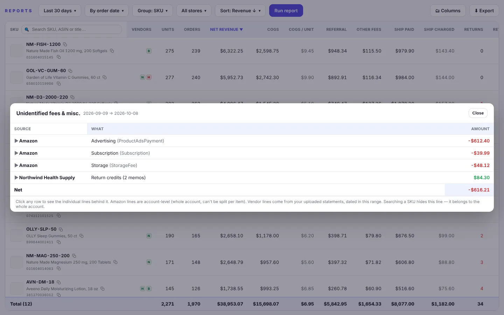Select the -$612.40 advertising amount
The image size is (504, 315).
(479, 141)
